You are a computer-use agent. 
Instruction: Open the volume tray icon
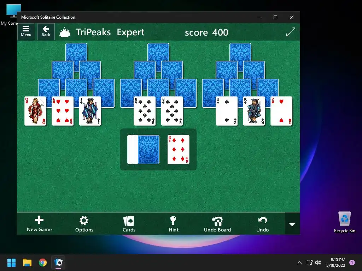tap(318, 263)
